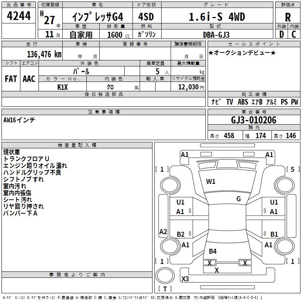Select the B4 mark on the rear
Screen dimensions: 302x302
(213, 251)
